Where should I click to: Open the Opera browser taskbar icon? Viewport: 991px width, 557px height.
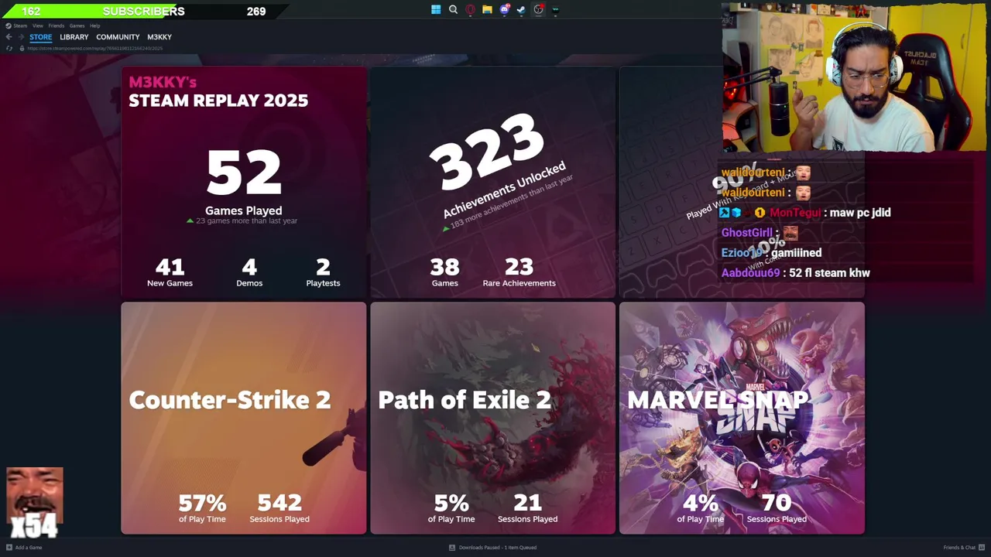tap(470, 10)
